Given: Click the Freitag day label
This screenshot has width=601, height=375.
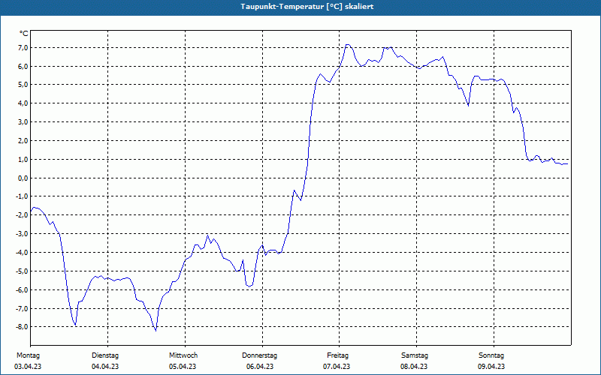Looking at the screenshot, I should (337, 355).
